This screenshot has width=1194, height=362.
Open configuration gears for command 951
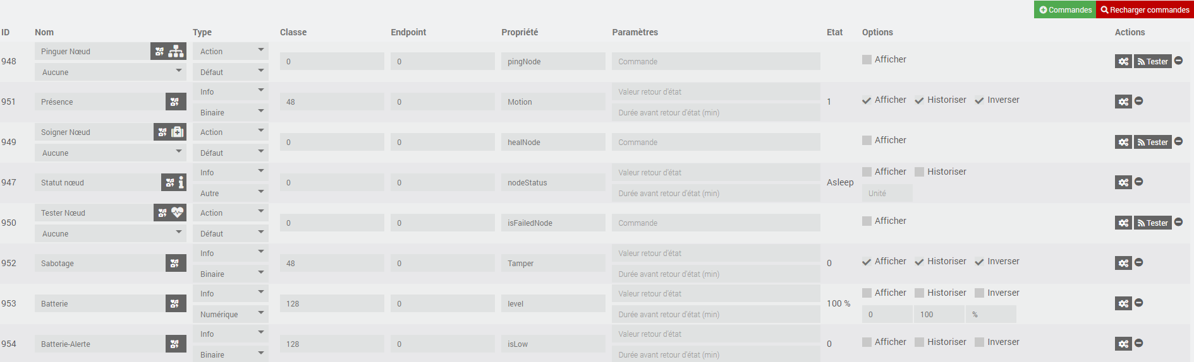1123,102
